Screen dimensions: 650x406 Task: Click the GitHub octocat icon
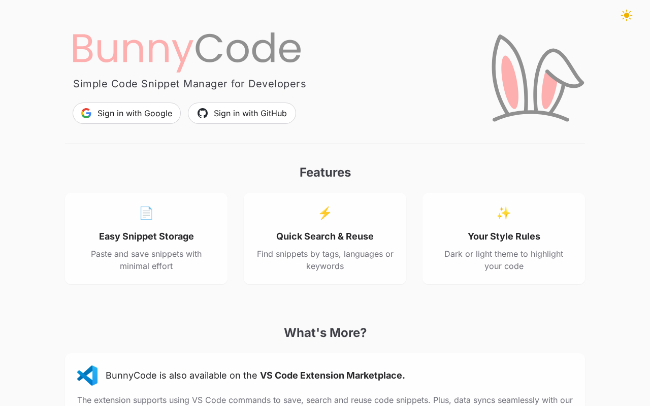tap(203, 113)
